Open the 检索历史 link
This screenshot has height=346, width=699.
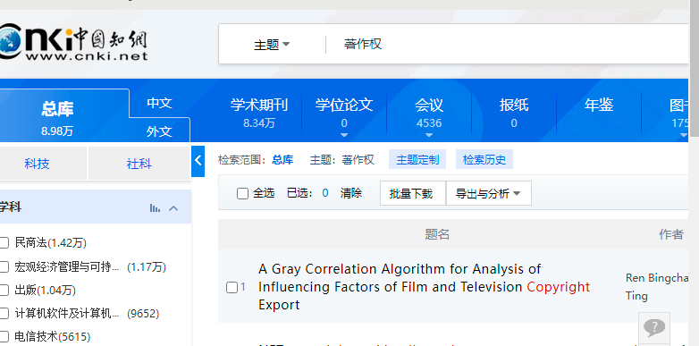[x=484, y=160]
